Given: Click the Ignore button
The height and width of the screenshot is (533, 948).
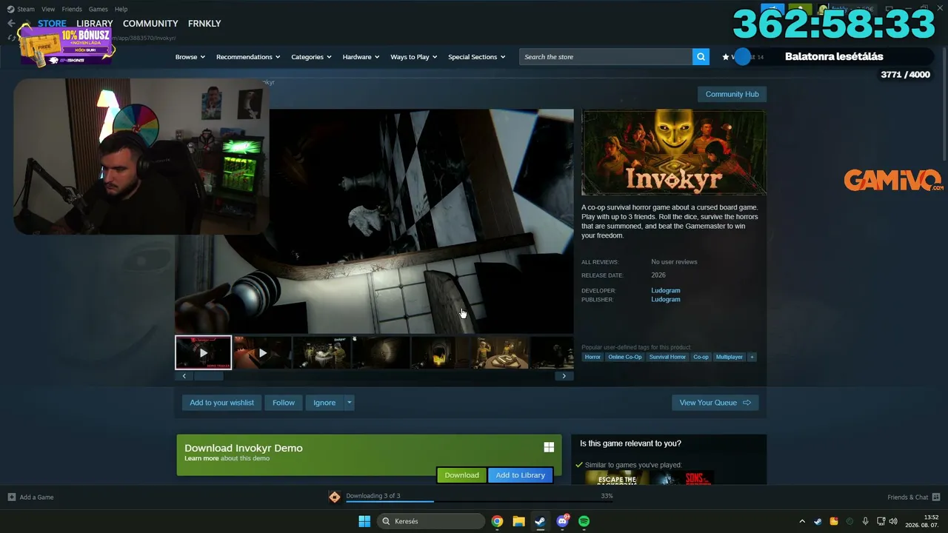Looking at the screenshot, I should [x=324, y=403].
